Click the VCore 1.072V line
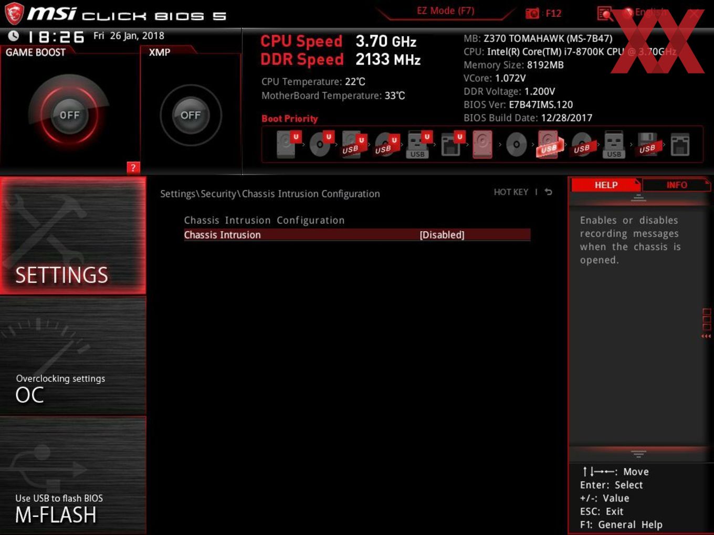The width and height of the screenshot is (714, 535). tap(495, 78)
